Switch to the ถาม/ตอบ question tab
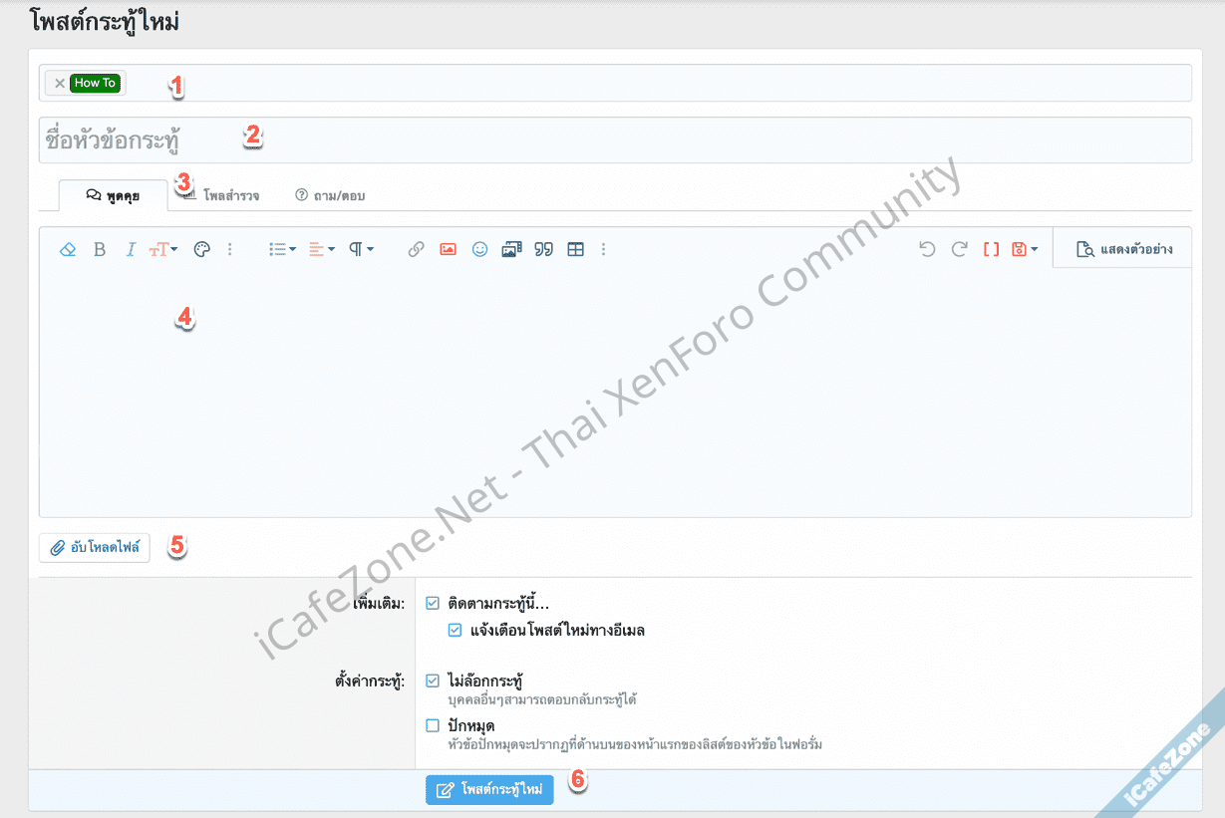 (x=330, y=195)
